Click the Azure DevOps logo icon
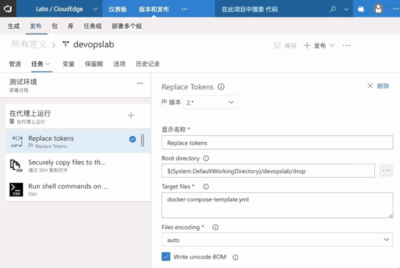The height and width of the screenshot is (268, 400). [8, 9]
